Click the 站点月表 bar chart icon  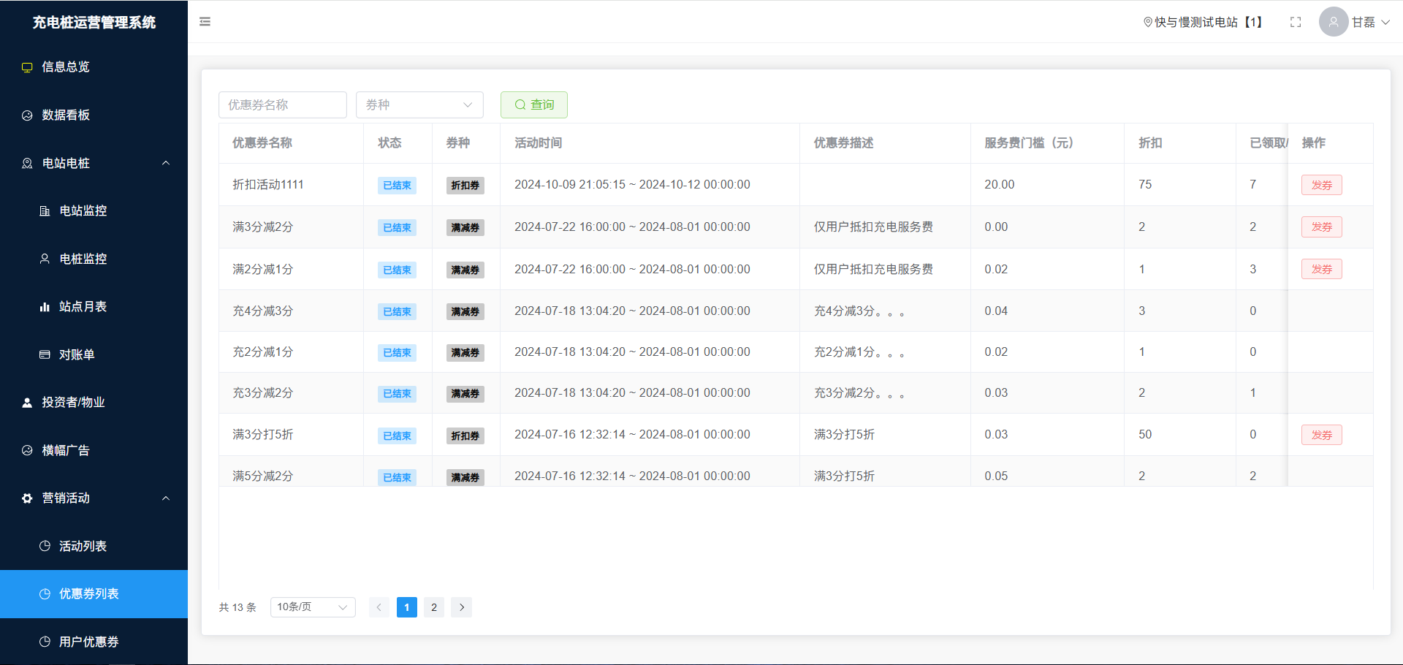tap(45, 307)
